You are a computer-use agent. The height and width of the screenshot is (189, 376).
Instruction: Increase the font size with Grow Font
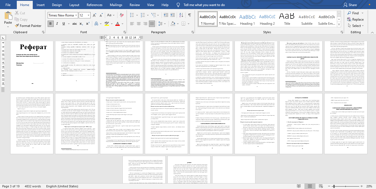point(94,15)
